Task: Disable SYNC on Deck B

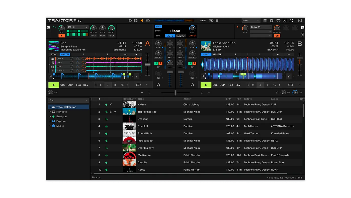Action: pyautogui.click(x=206, y=55)
